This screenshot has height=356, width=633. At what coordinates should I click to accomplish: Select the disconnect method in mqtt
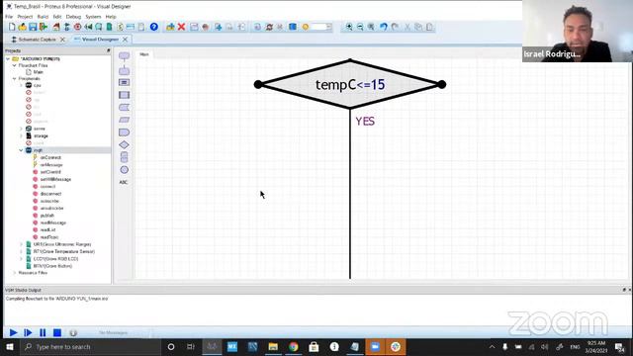[x=50, y=194]
